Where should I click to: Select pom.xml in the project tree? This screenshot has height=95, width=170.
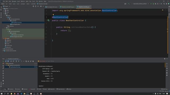[8, 47]
